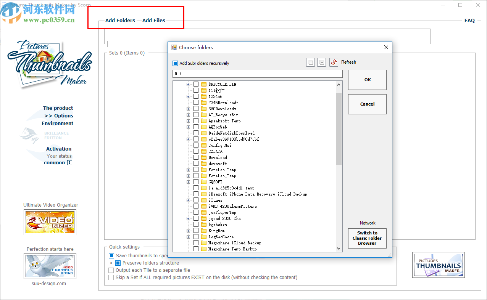487x300 pixels.
Task: Check the 111软件 folder checkbox
Action: (196, 90)
